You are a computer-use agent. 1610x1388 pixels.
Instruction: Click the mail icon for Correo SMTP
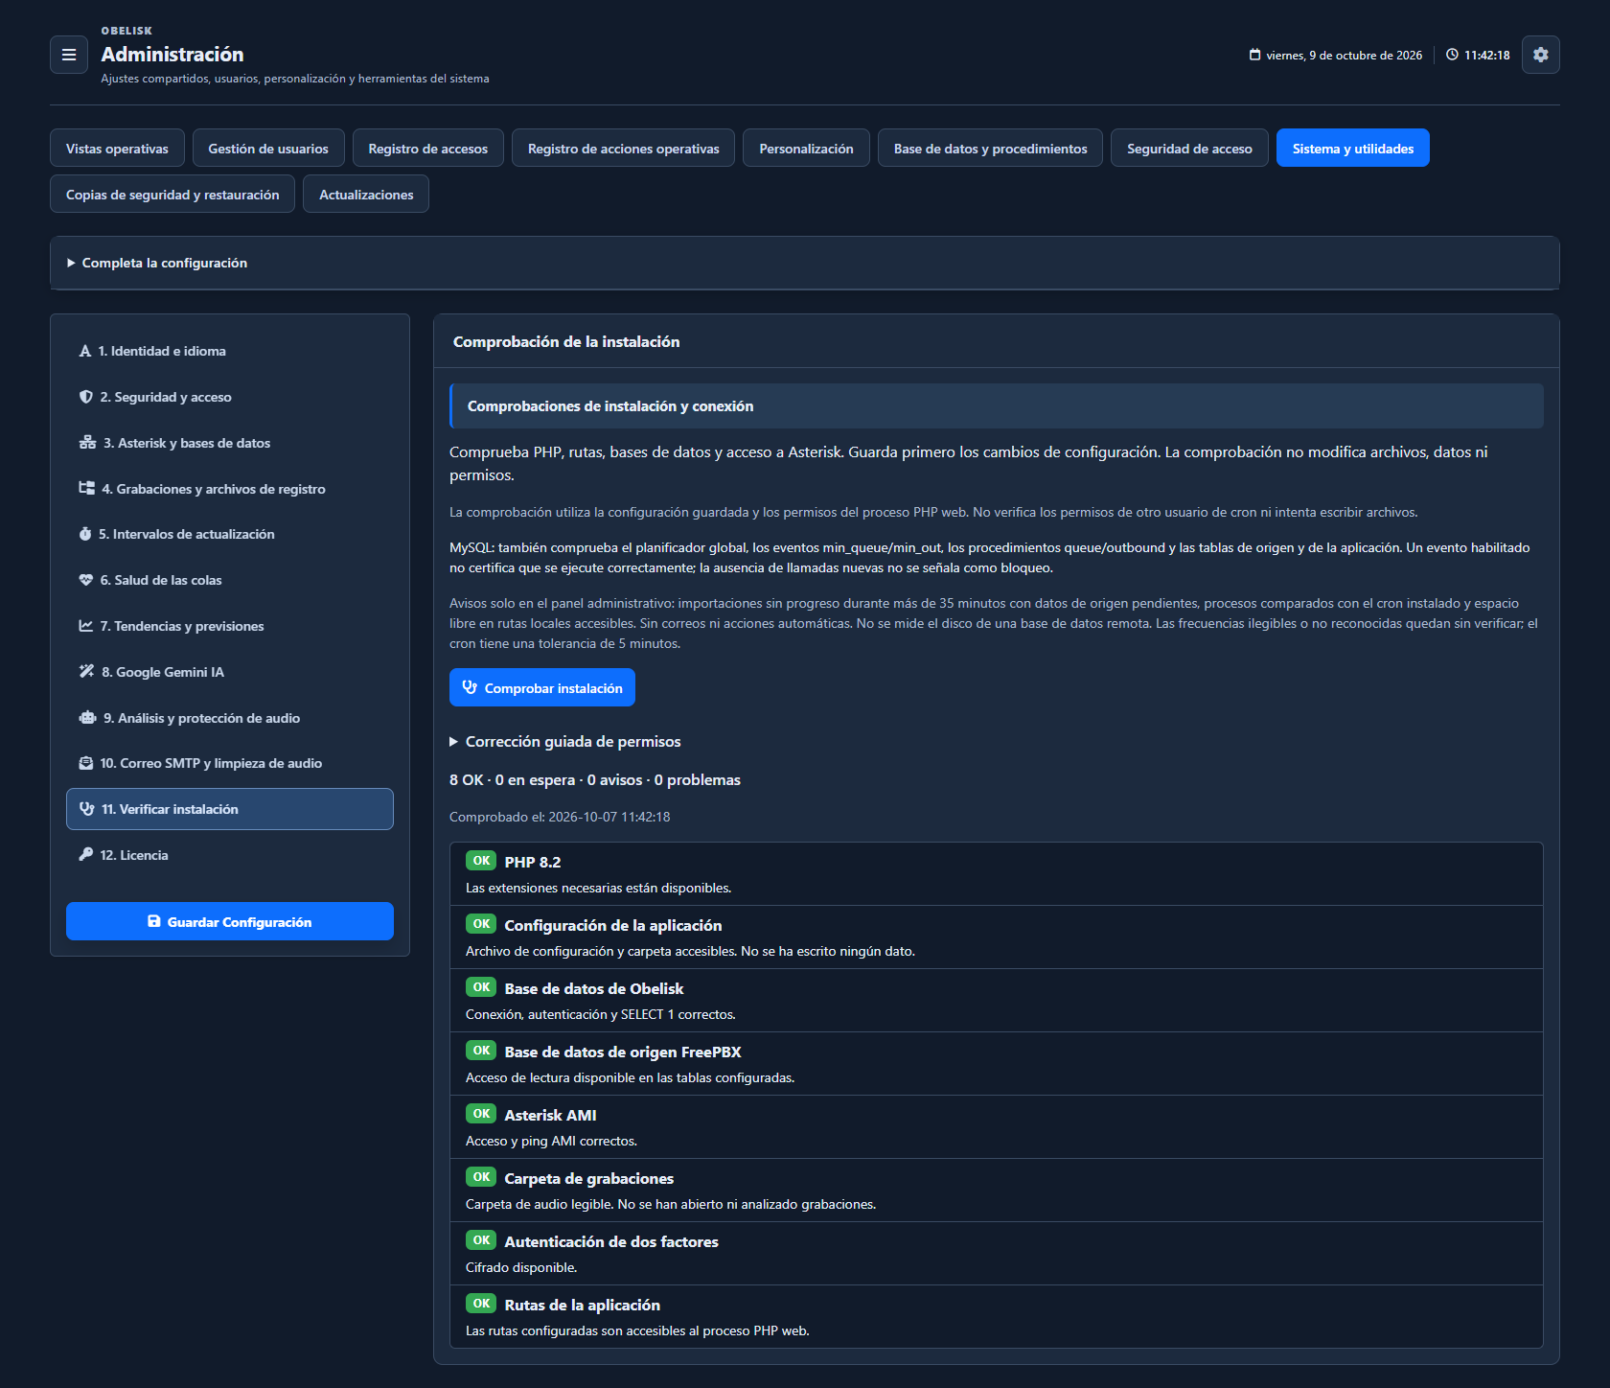click(x=86, y=763)
